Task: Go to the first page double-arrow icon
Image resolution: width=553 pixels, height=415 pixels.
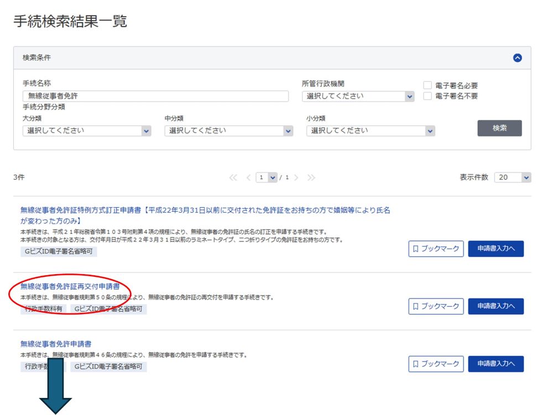Action: (x=233, y=177)
